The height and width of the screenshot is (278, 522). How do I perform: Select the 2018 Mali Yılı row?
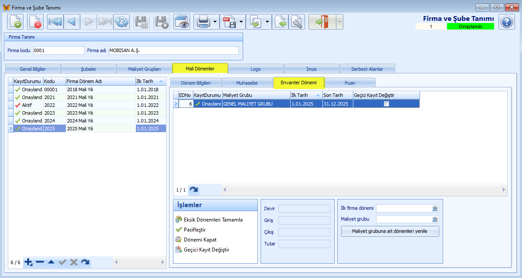point(87,89)
